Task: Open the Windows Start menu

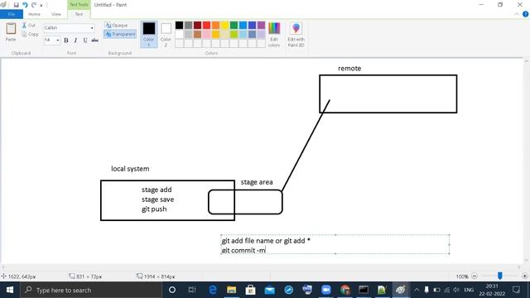Action: coord(10,290)
